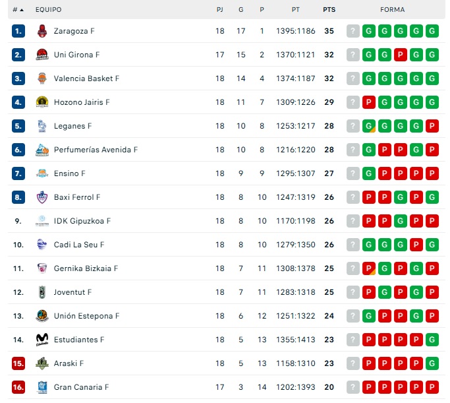Sort table by the # rank column
The width and height of the screenshot is (450, 403).
pyautogui.click(x=18, y=10)
